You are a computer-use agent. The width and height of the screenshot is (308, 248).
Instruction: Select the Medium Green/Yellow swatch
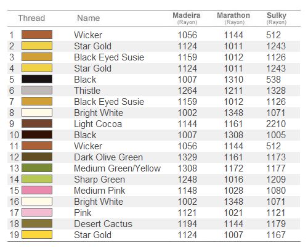(x=37, y=168)
